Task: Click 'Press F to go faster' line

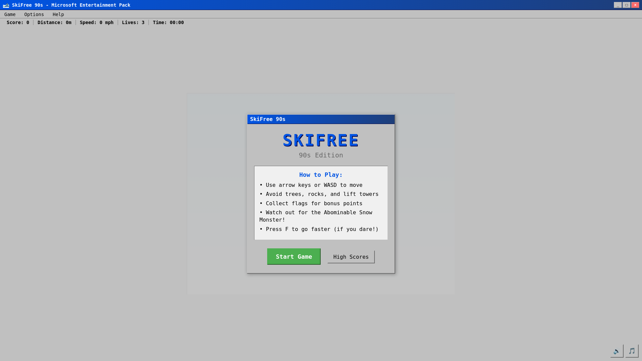Action: [319, 229]
